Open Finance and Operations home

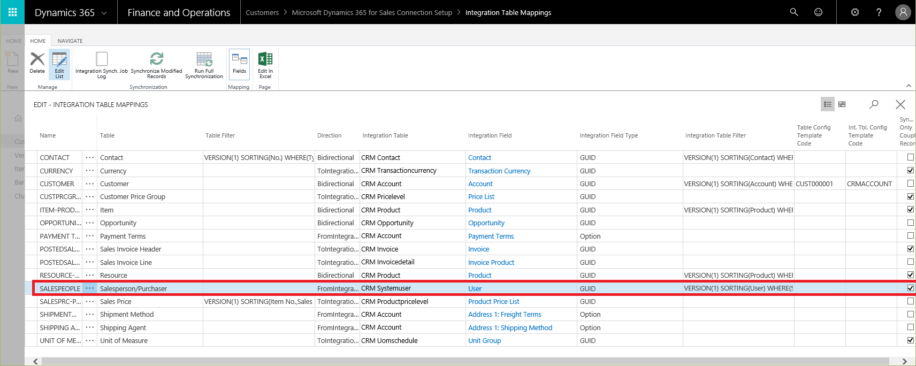click(179, 12)
